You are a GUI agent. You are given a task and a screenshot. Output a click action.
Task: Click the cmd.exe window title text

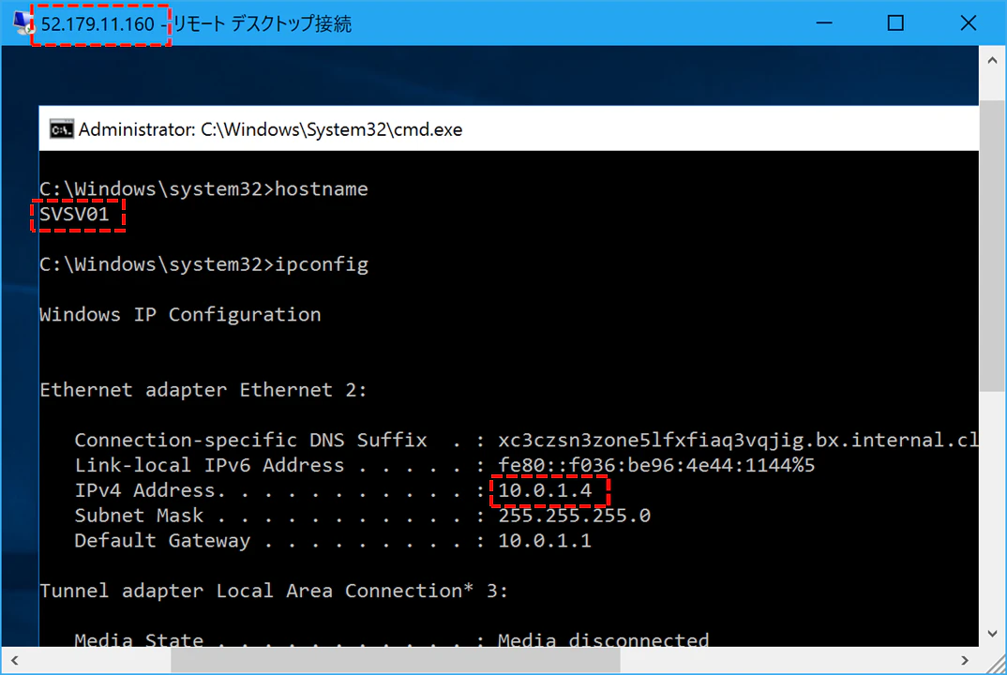(270, 129)
